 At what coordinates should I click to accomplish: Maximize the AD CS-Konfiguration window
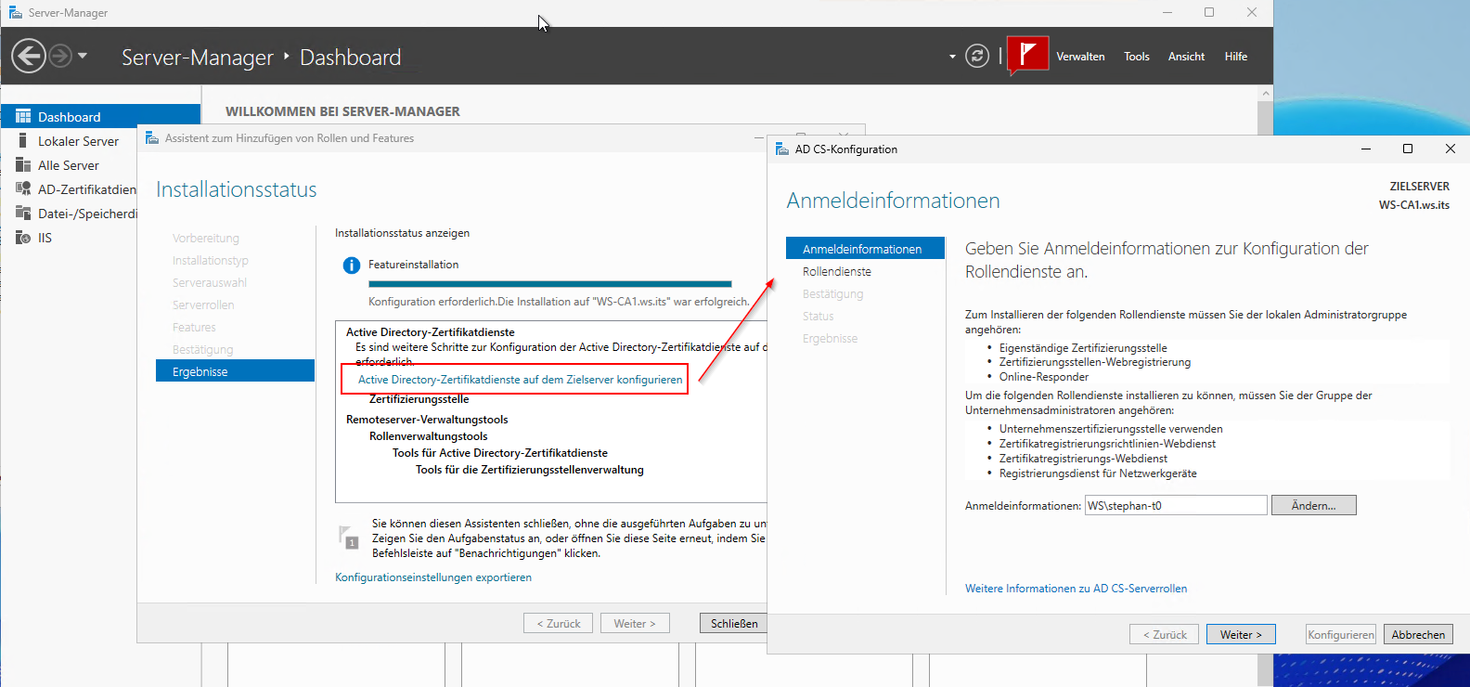[1408, 149]
